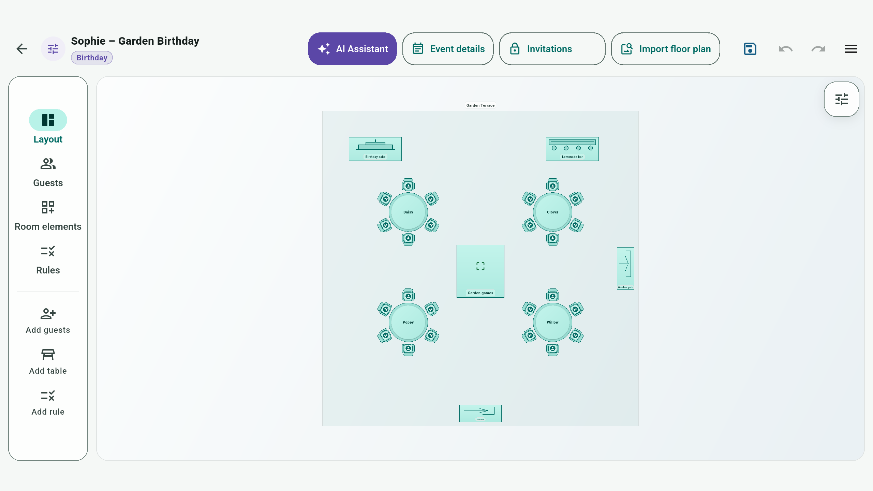Screen dimensions: 873x491
Task: Click the Add table icon
Action: 48,355
